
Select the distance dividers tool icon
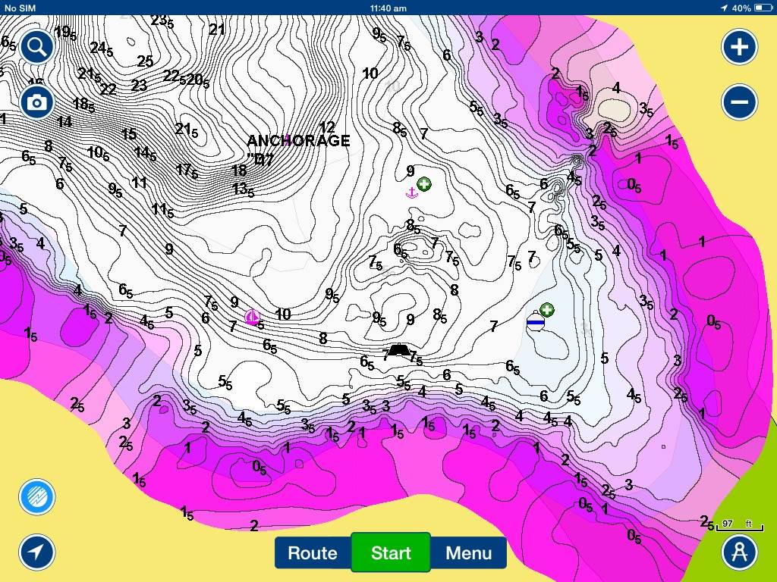point(739,552)
